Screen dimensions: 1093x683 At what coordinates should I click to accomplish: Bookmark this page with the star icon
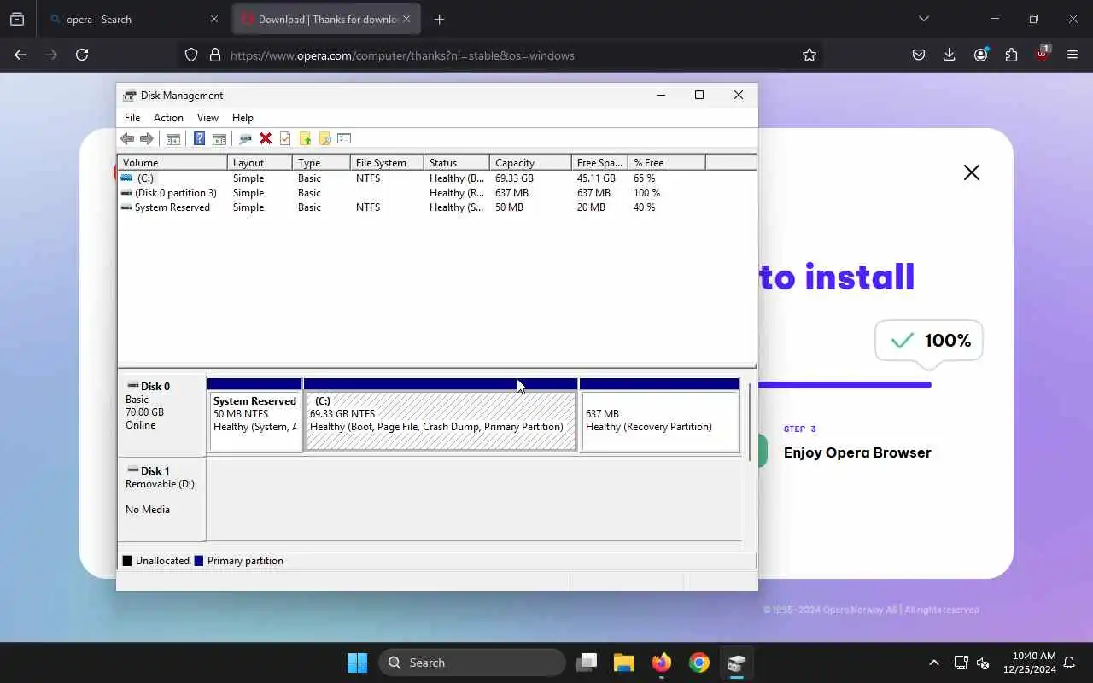810,55
